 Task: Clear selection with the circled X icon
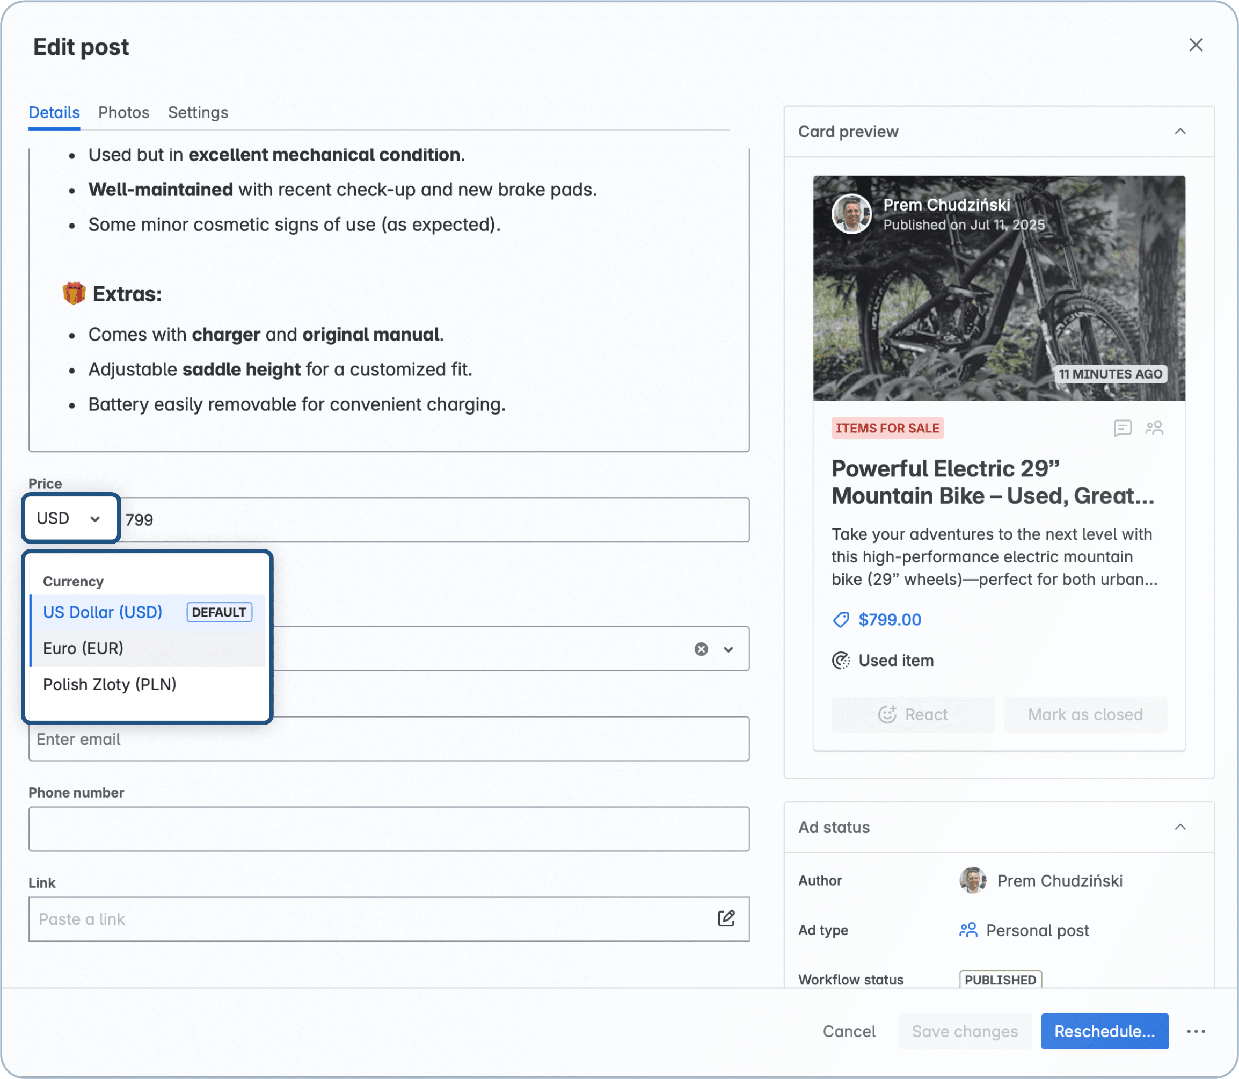tap(701, 649)
